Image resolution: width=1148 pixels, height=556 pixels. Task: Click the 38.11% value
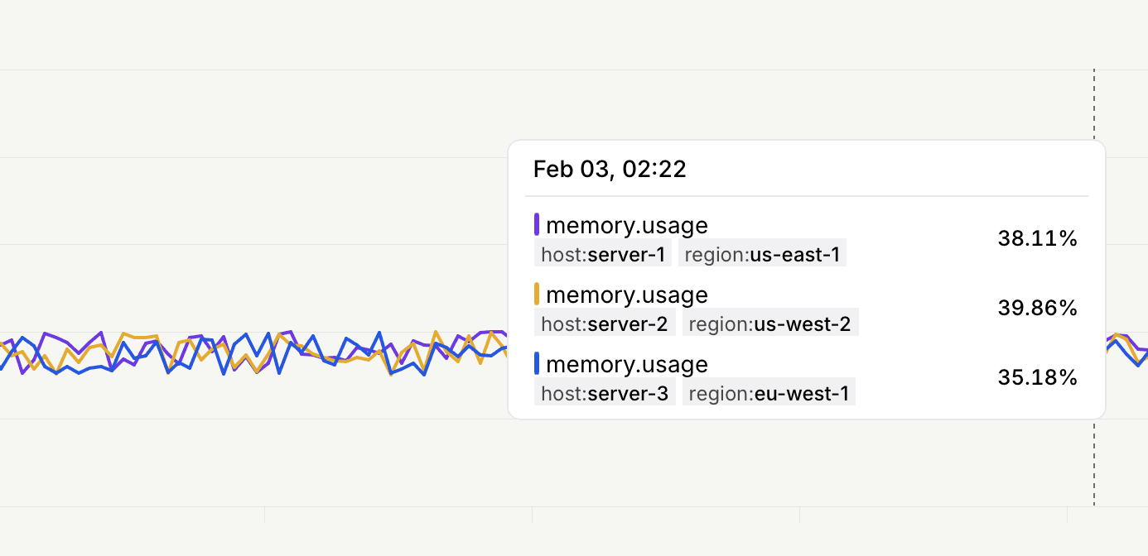1038,239
